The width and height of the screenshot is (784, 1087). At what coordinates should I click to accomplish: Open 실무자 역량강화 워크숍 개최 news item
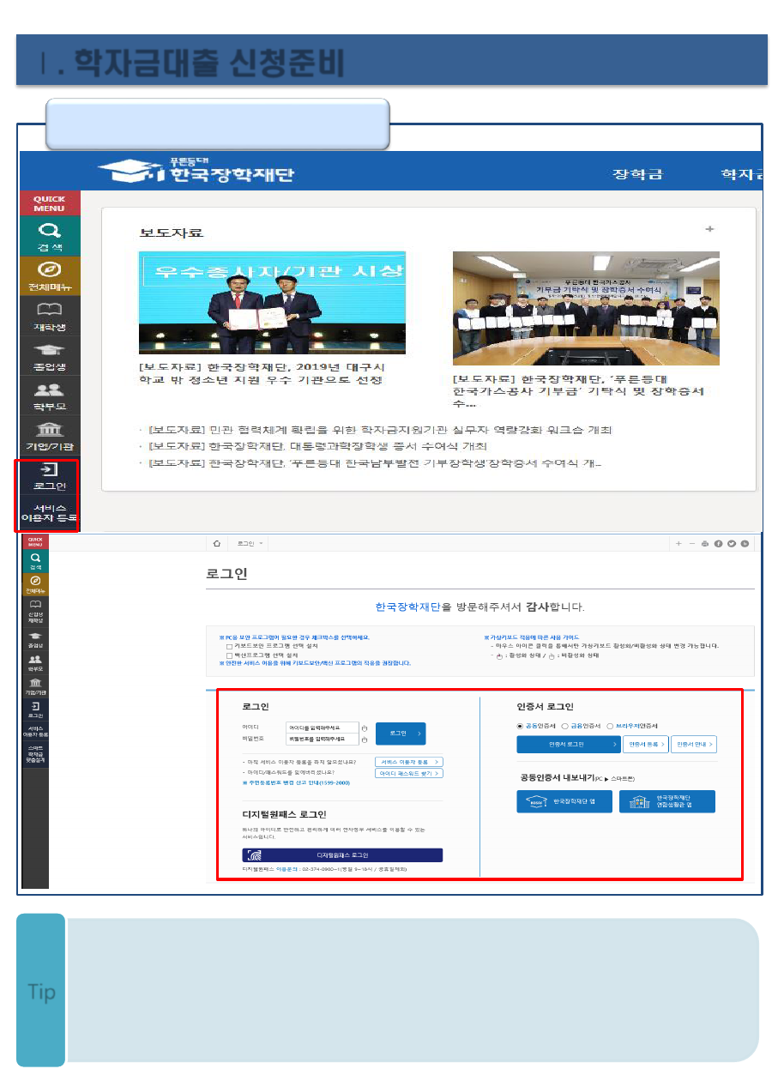click(380, 429)
